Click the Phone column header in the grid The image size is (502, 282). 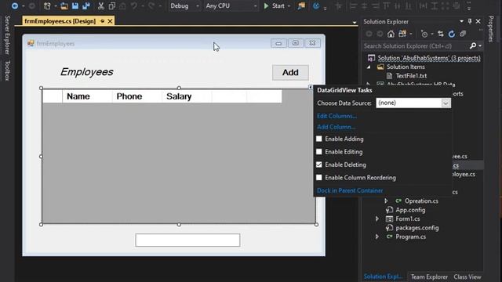point(137,96)
